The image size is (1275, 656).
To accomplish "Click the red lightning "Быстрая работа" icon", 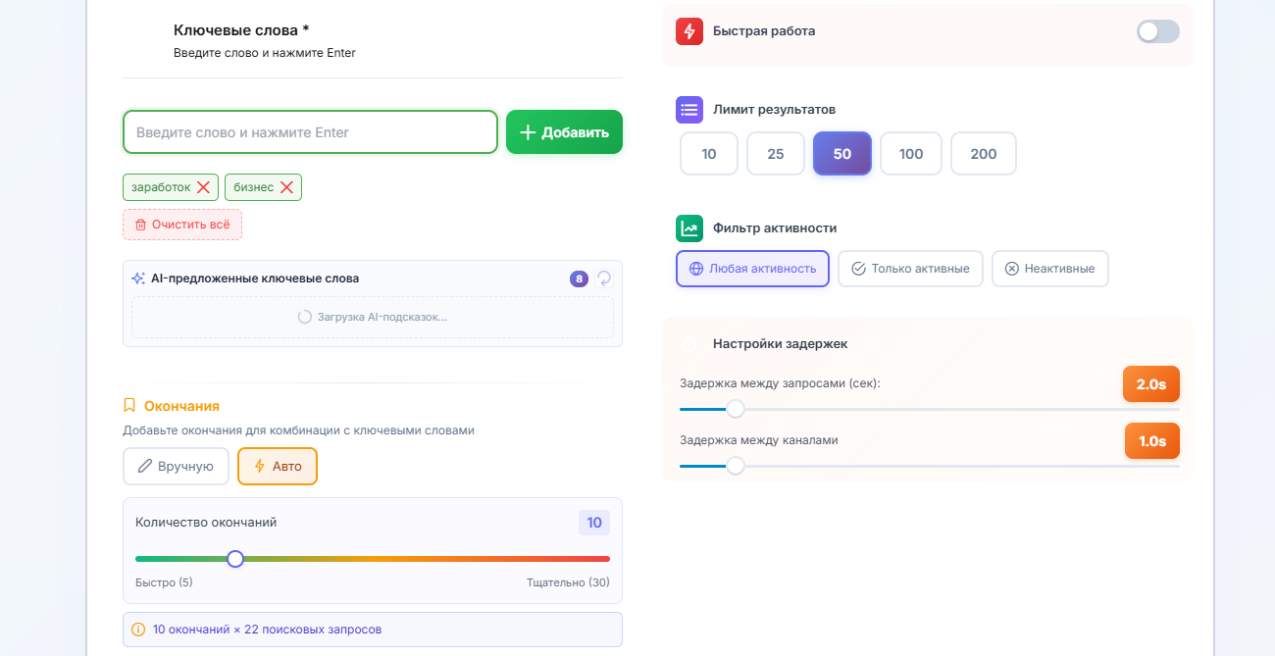I will click(x=689, y=31).
